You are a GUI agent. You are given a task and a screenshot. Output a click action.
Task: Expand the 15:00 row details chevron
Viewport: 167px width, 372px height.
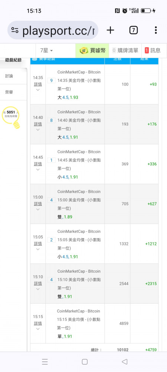38,209
